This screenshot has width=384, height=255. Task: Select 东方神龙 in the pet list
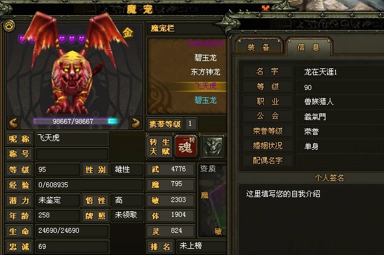click(205, 72)
